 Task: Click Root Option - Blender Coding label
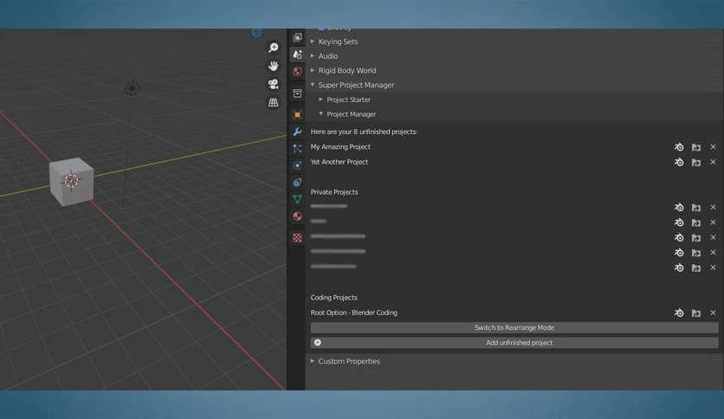pos(353,313)
